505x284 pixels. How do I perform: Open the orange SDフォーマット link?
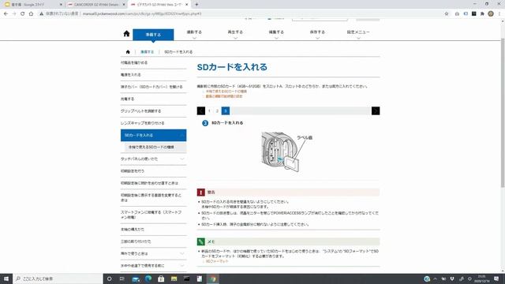coord(217,261)
